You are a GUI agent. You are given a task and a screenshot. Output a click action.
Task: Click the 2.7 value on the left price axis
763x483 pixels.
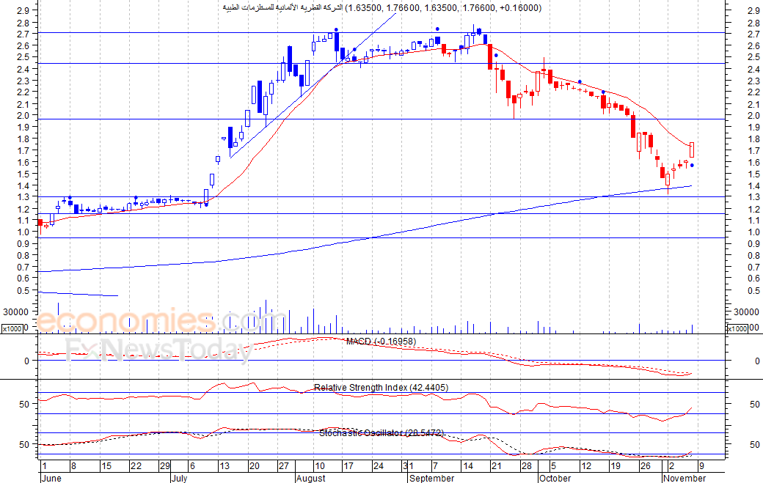pos(23,34)
